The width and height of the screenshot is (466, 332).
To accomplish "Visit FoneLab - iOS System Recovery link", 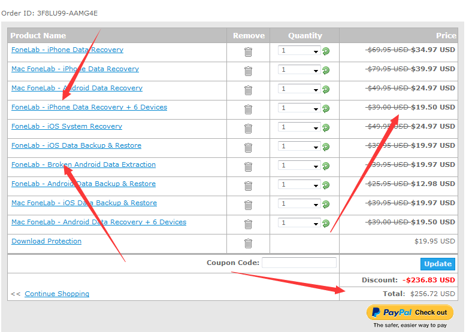I will point(67,126).
